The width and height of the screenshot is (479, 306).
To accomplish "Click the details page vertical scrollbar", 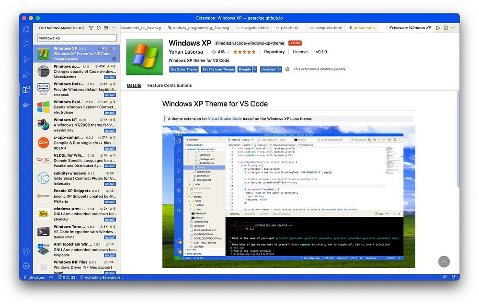I will coord(458,139).
